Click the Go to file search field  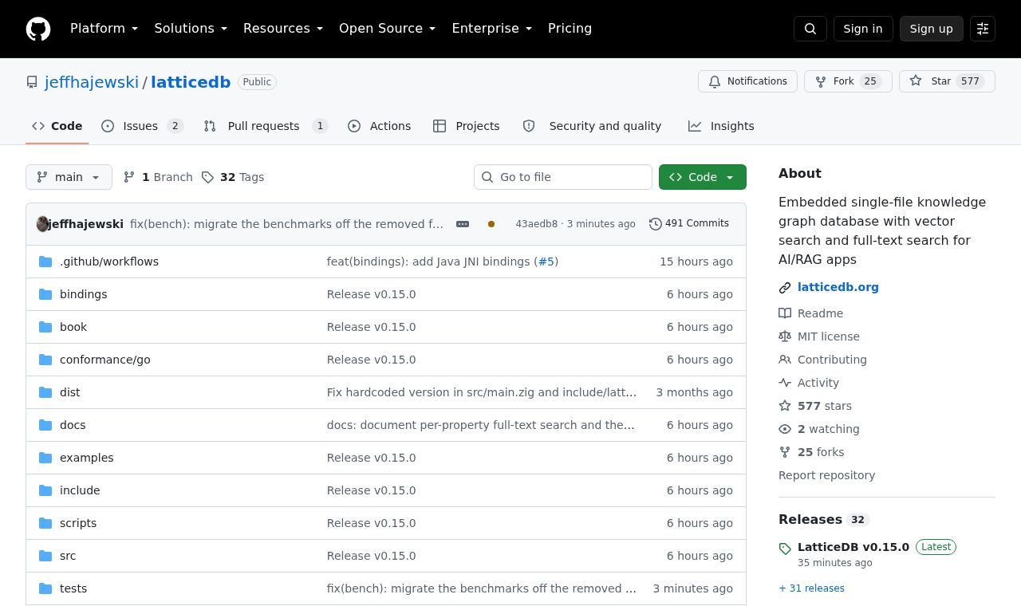coord(563,177)
